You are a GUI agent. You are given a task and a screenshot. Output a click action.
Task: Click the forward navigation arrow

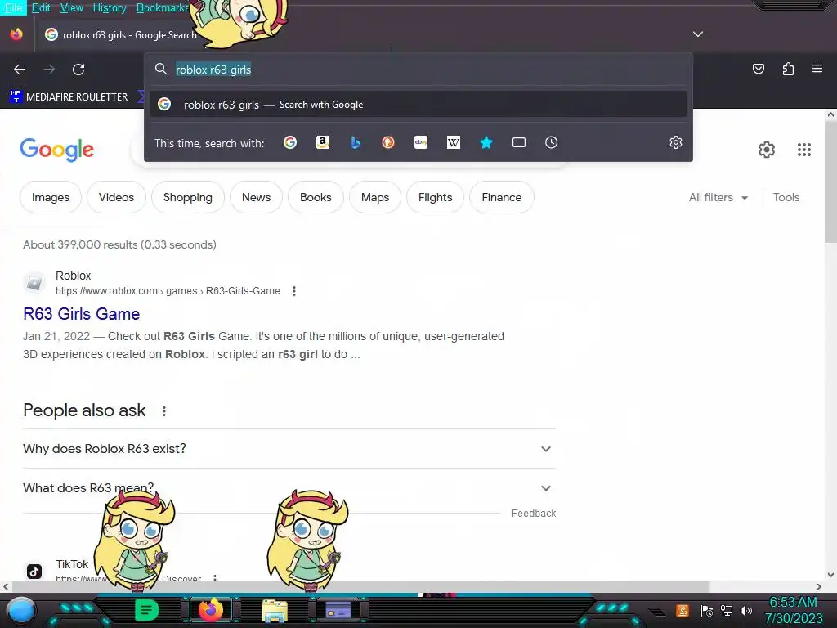(x=49, y=69)
